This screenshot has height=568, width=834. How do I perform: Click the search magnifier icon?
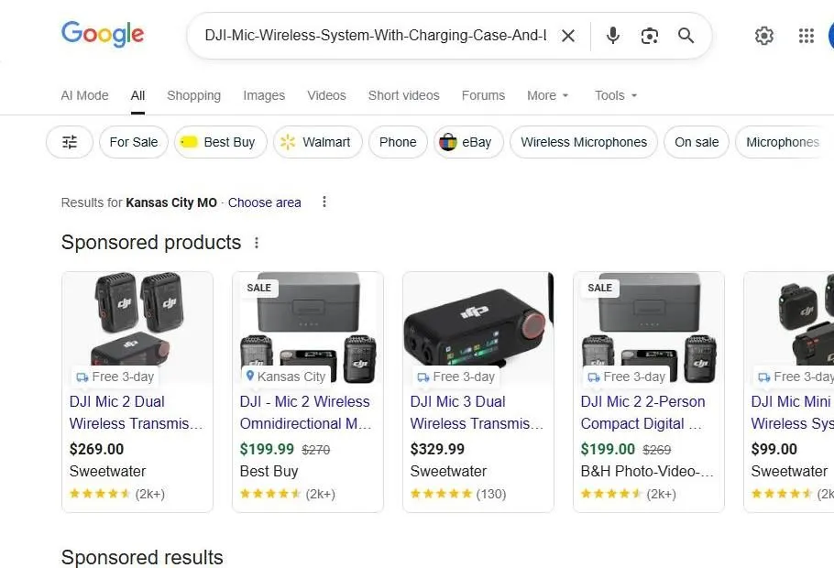686,36
